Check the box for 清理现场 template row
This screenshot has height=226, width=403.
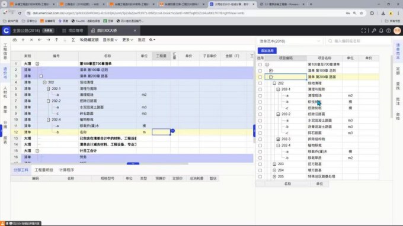260,95
